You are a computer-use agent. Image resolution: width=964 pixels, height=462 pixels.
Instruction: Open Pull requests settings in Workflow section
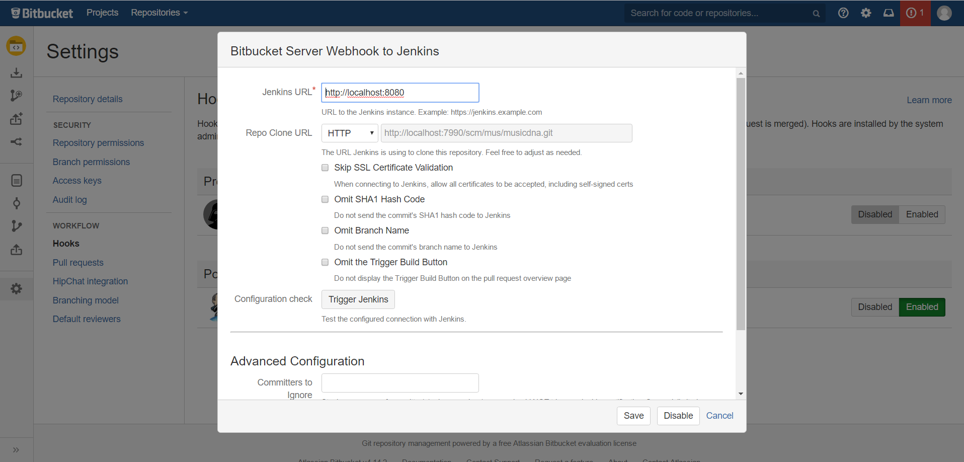(x=78, y=263)
